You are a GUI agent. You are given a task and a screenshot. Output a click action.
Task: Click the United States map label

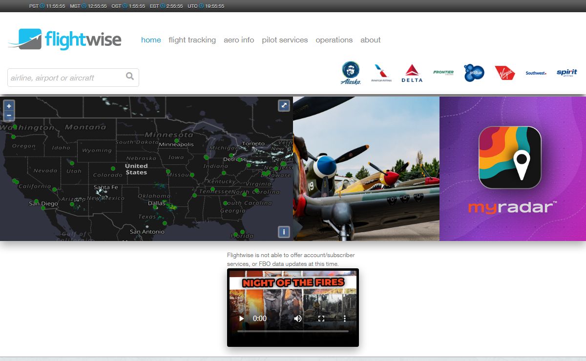(x=136, y=169)
